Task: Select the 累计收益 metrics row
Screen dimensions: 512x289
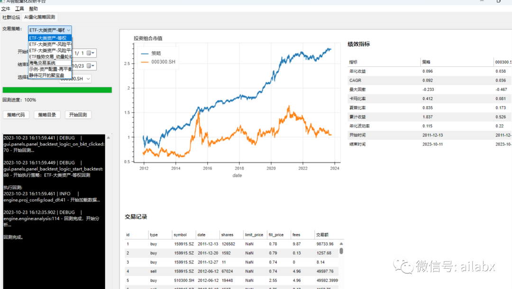Action: point(430,117)
